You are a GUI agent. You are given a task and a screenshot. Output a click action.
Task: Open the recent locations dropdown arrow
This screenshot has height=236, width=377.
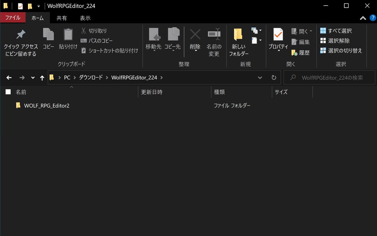tap(33, 78)
